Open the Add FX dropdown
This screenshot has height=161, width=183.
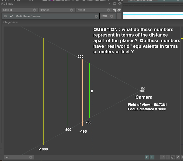click(20, 10)
